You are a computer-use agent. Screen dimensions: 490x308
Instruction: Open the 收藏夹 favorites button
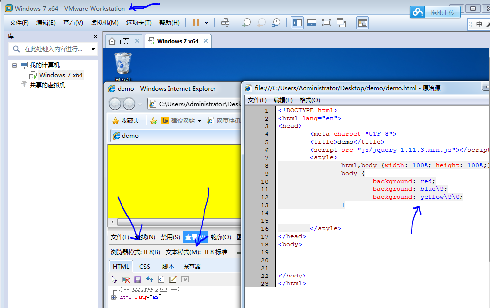click(125, 121)
